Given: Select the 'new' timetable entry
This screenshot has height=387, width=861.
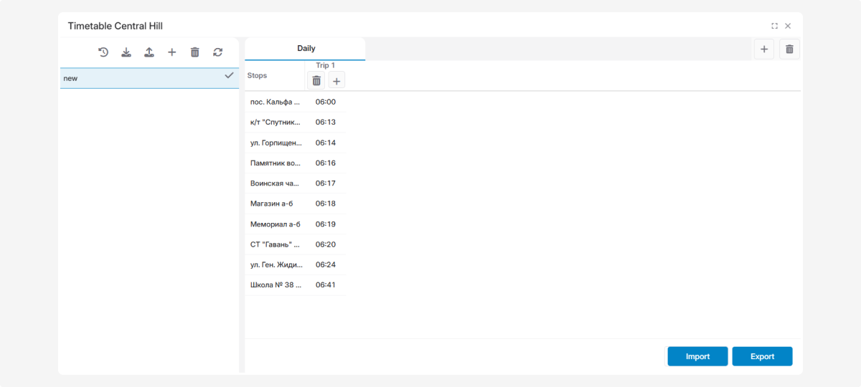Looking at the screenshot, I should [x=136, y=78].
